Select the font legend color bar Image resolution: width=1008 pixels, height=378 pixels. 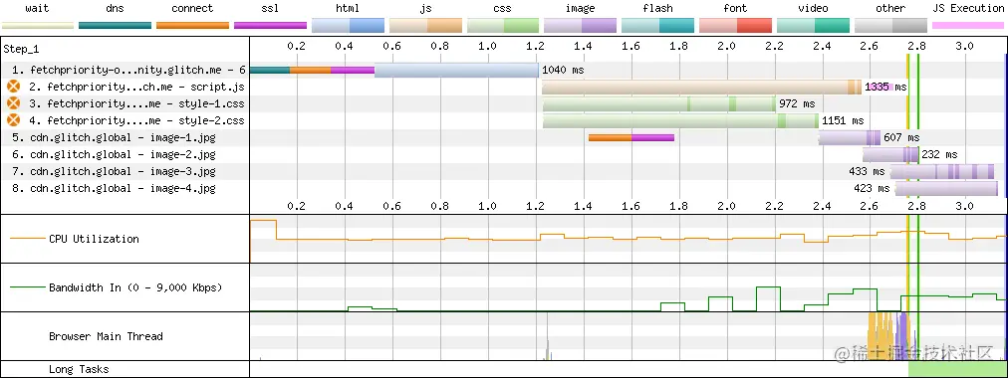click(x=735, y=26)
